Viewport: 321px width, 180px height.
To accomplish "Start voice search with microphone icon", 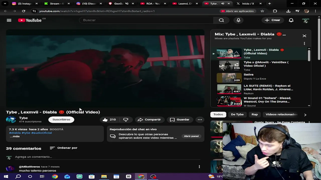I will point(238,20).
